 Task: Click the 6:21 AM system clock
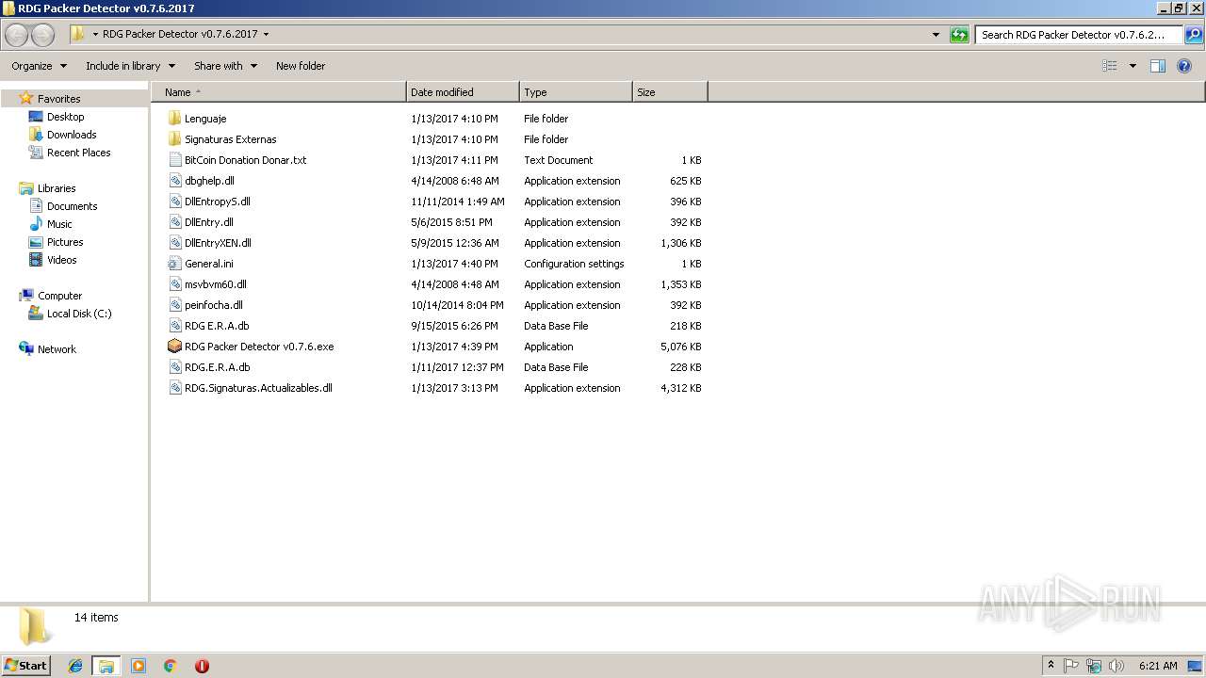point(1158,666)
